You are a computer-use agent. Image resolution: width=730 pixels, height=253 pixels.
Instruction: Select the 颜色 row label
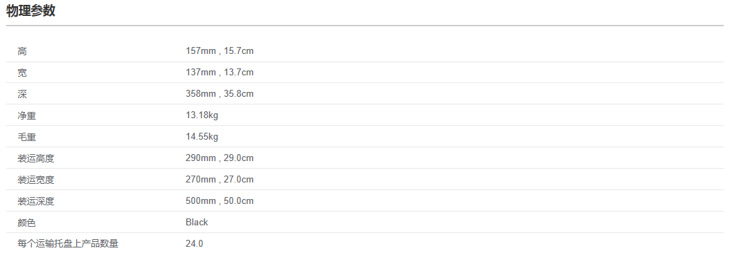[26, 223]
